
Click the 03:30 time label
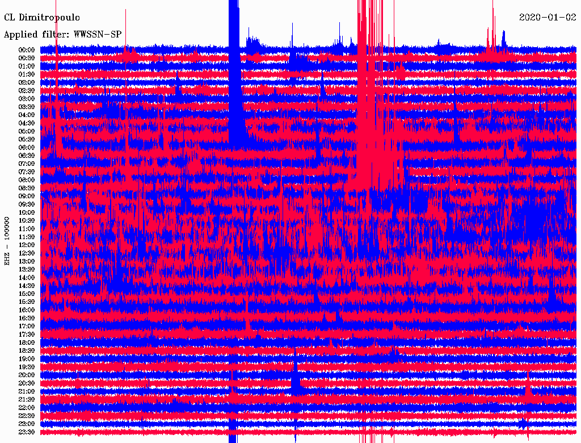(27, 107)
